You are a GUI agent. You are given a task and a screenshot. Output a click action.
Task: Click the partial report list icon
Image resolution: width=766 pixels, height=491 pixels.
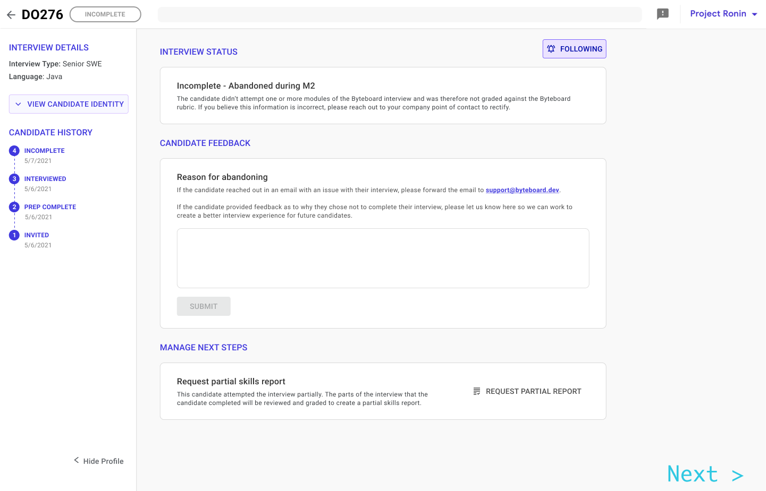477,391
